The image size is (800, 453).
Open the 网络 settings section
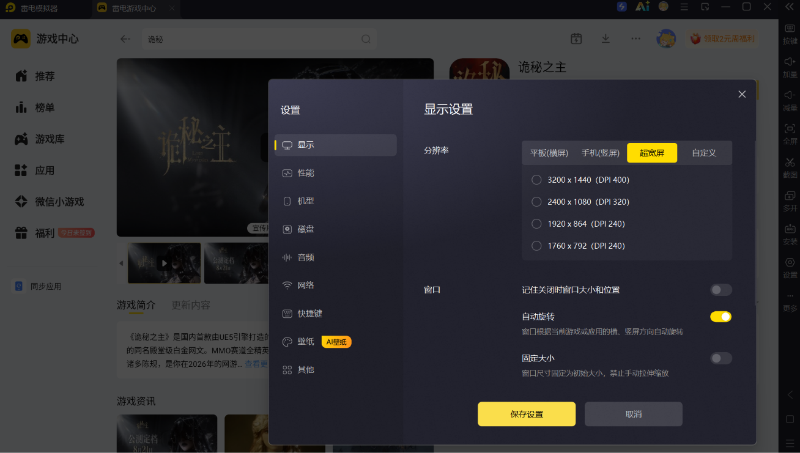pyautogui.click(x=336, y=285)
